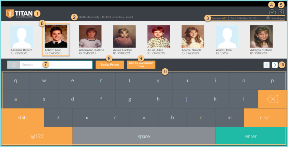Tap the shift key
The width and height of the screenshot is (288, 147).
tap(23, 118)
